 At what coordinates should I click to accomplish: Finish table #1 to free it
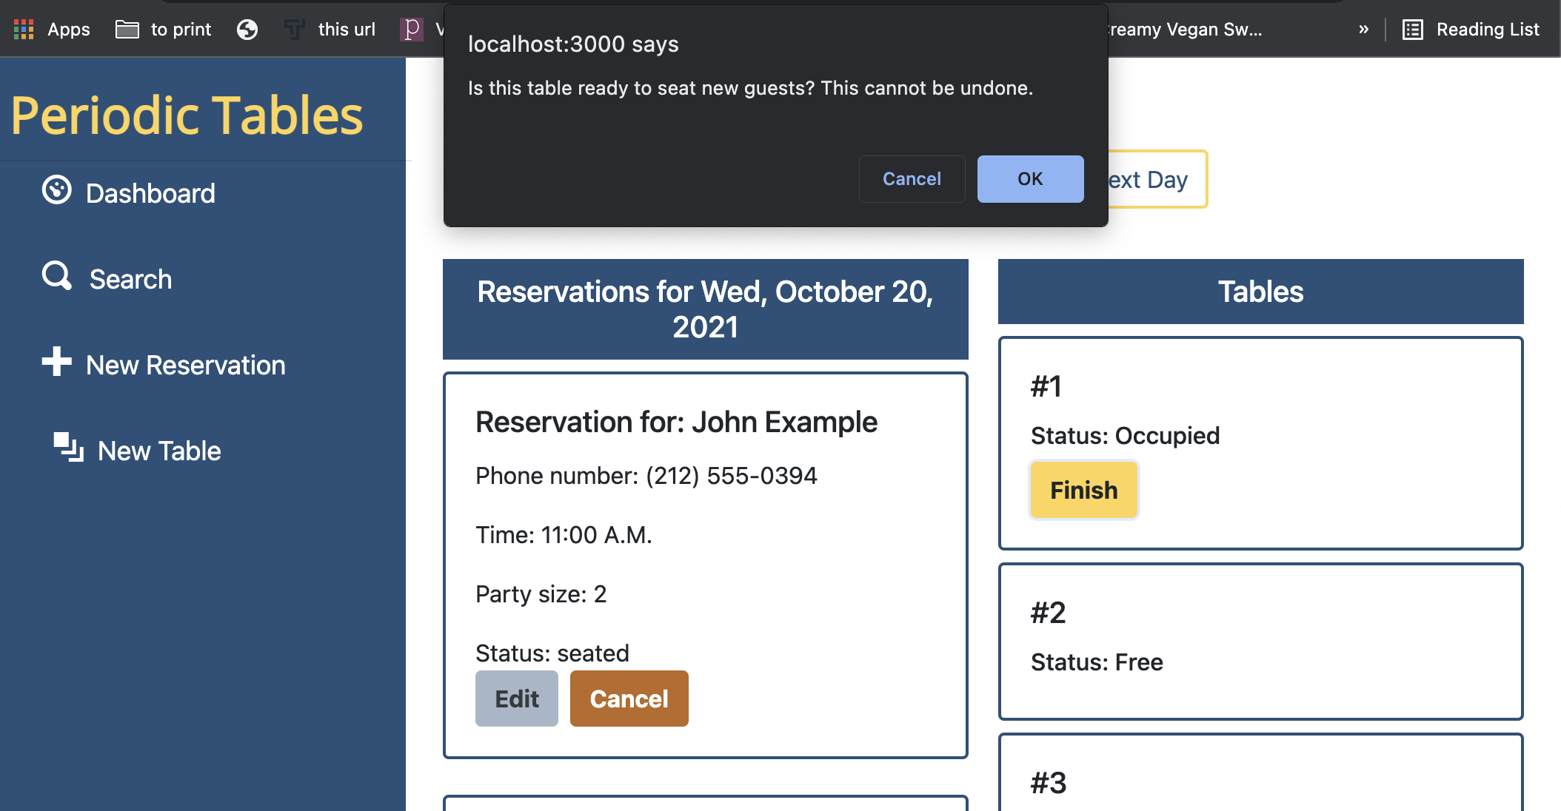point(1083,489)
